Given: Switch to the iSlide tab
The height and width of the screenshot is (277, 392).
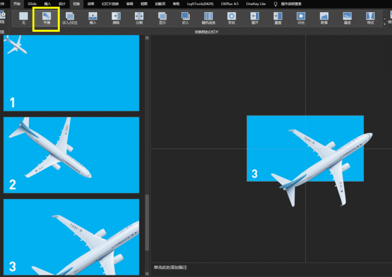Looking at the screenshot, I should click(32, 4).
